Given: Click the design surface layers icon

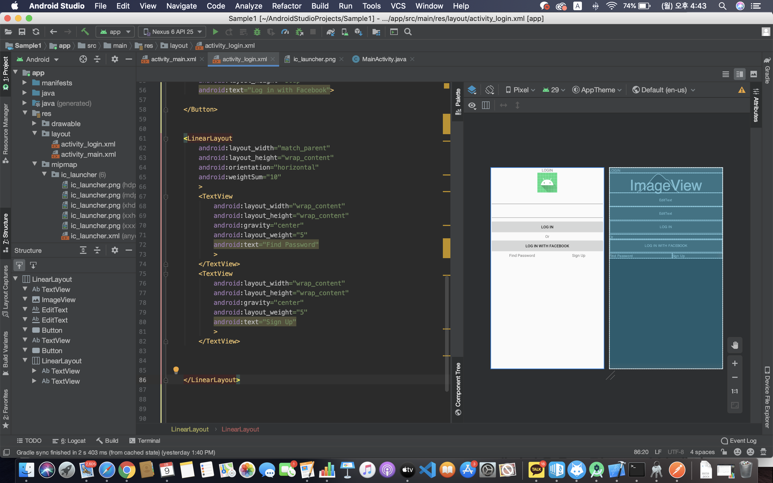Looking at the screenshot, I should coord(472,90).
